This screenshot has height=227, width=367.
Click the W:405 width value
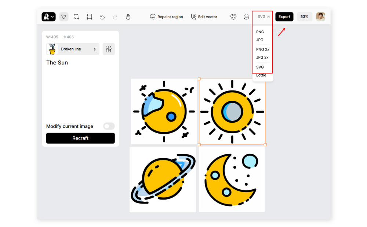pyautogui.click(x=52, y=37)
